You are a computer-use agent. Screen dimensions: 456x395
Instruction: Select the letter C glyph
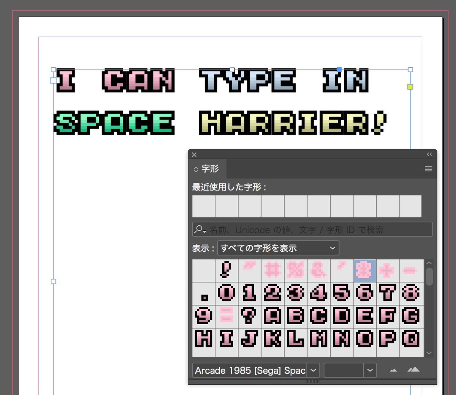pyautogui.click(x=318, y=316)
